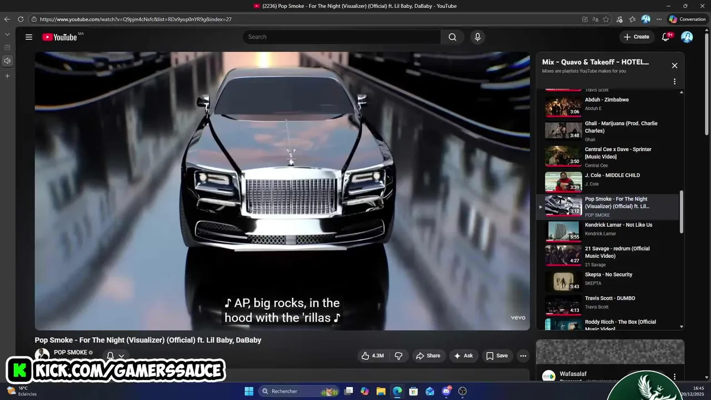Open Wafasalaf ad options menu
This screenshot has width=711, height=400.
coord(674,377)
